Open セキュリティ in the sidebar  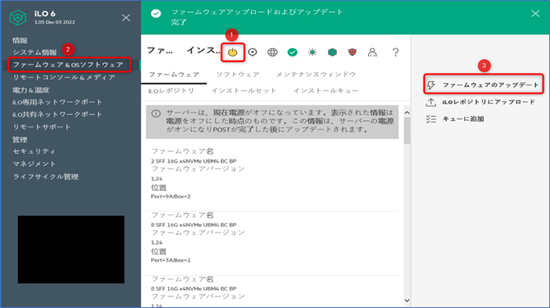point(34,152)
